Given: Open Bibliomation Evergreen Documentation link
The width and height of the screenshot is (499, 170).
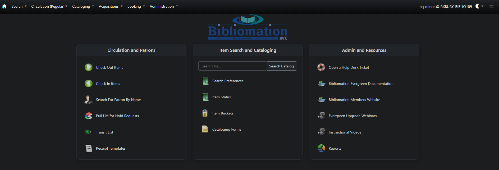Looking at the screenshot, I should tap(361, 84).
